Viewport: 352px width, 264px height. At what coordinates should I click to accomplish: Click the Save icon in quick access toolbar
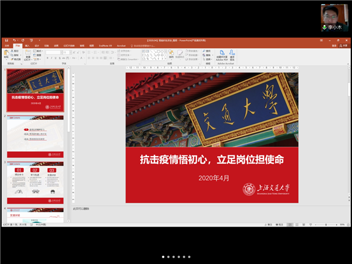pos(5,40)
